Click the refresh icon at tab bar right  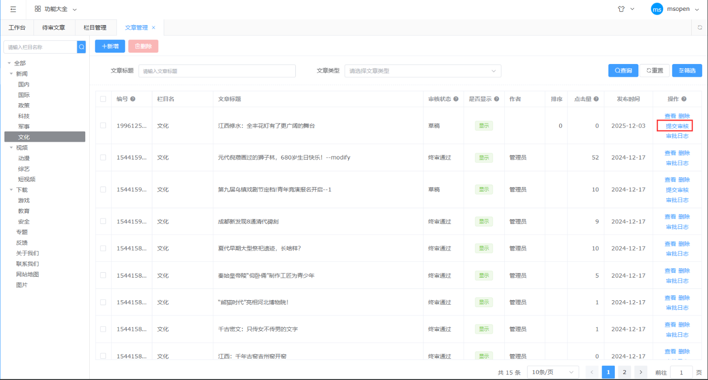coord(700,28)
